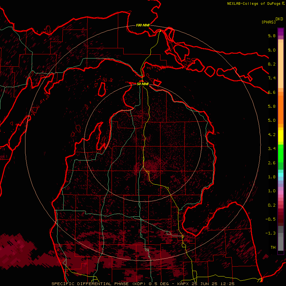Click the 4.2 scale value

(x=272, y=135)
